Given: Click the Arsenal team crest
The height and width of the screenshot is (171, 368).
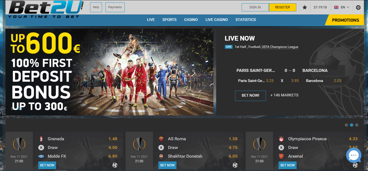Looking at the screenshot, I should tap(281, 156).
